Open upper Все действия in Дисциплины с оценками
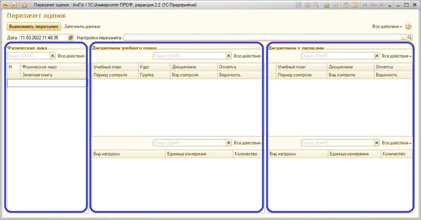The height and width of the screenshot is (220, 421). click(x=396, y=56)
